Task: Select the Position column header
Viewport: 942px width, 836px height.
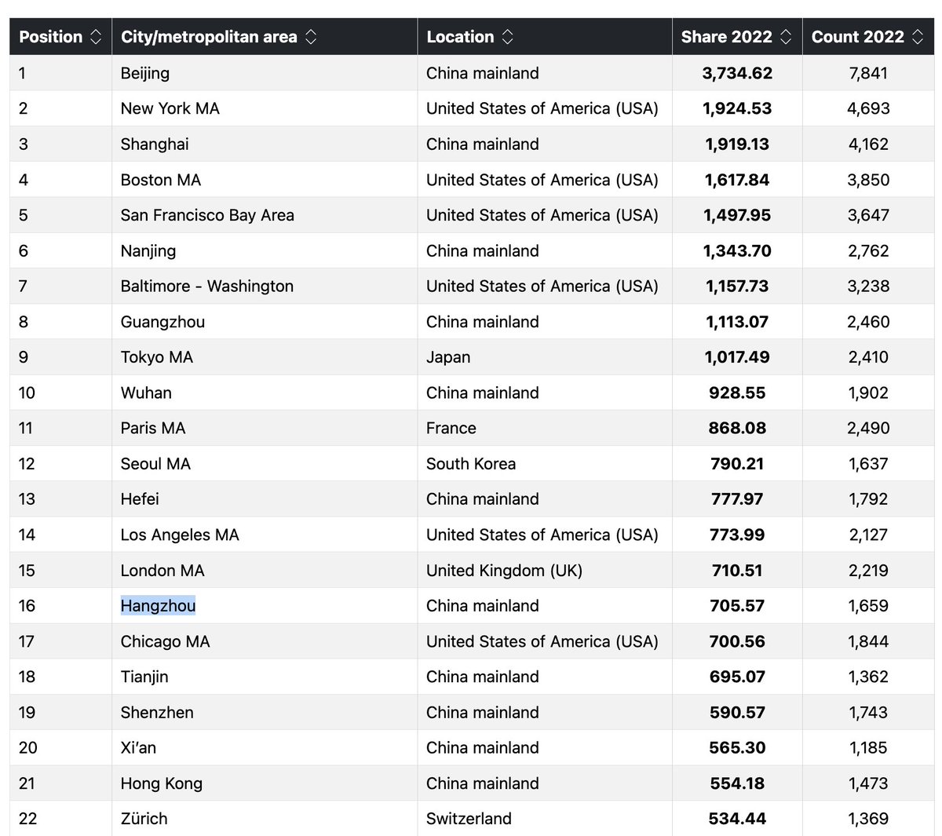Action: (51, 36)
